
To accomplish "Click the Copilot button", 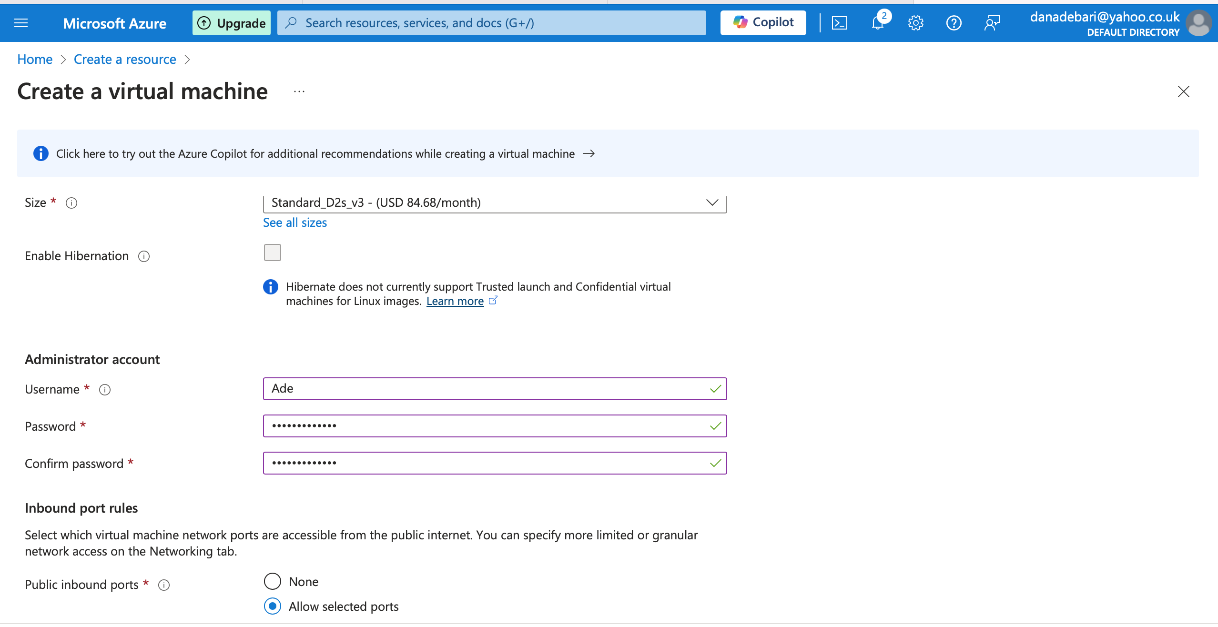I will 763,23.
